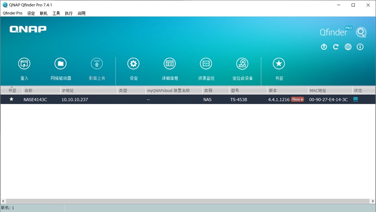Viewport: 376px width, 212px height.
Task: Maximize the Qfinder Pro window
Action: click(x=353, y=5)
